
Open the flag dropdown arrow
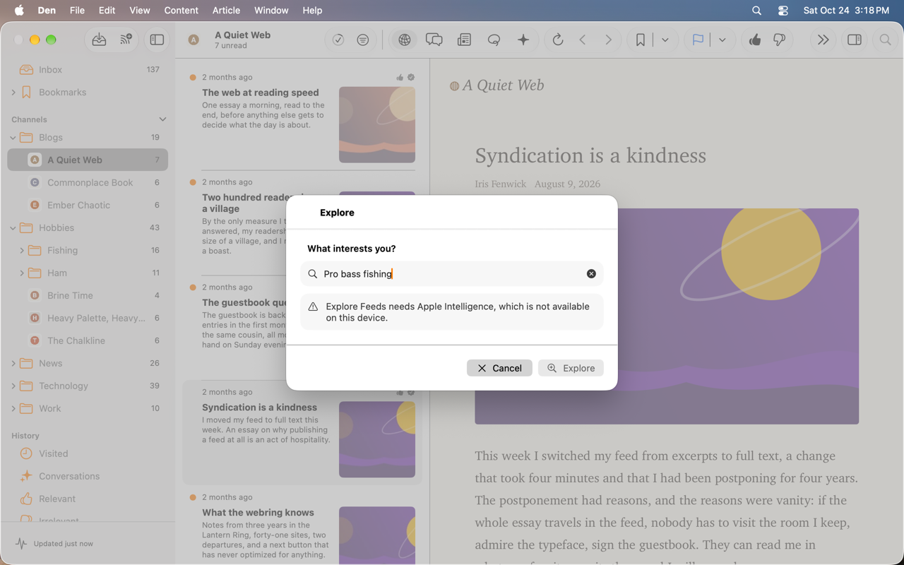coord(722,40)
